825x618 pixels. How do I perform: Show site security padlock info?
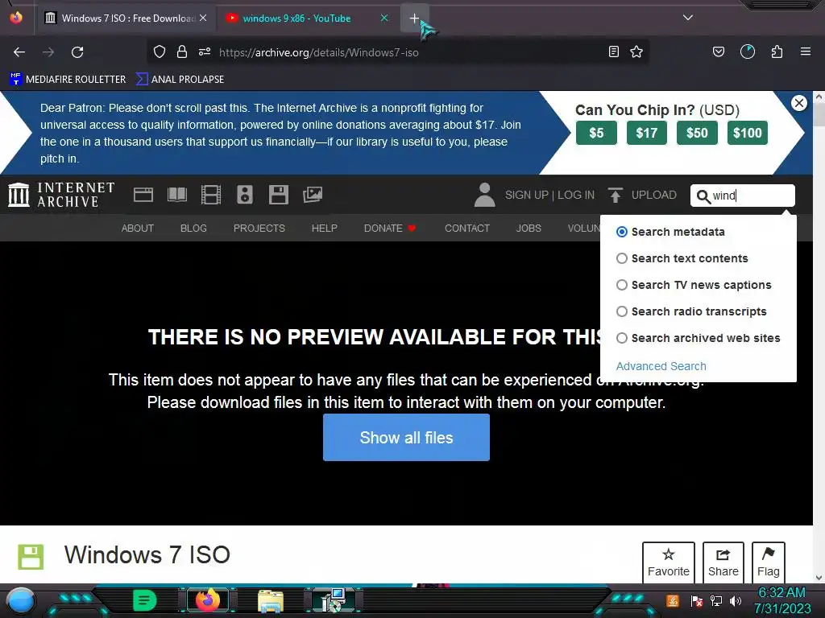pyautogui.click(x=182, y=51)
